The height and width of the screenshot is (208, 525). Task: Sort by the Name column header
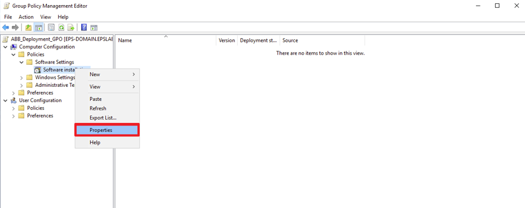click(x=166, y=40)
